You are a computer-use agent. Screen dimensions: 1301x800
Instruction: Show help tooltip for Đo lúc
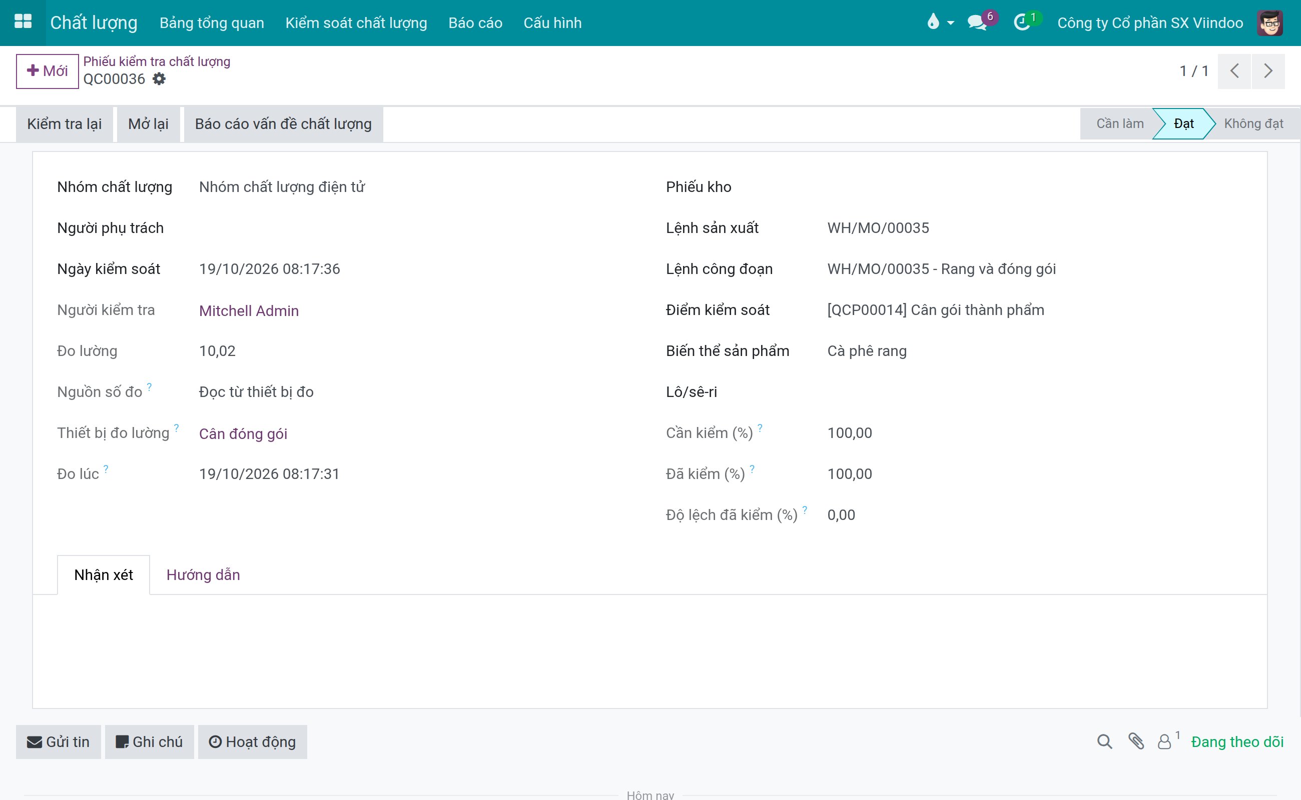(106, 469)
